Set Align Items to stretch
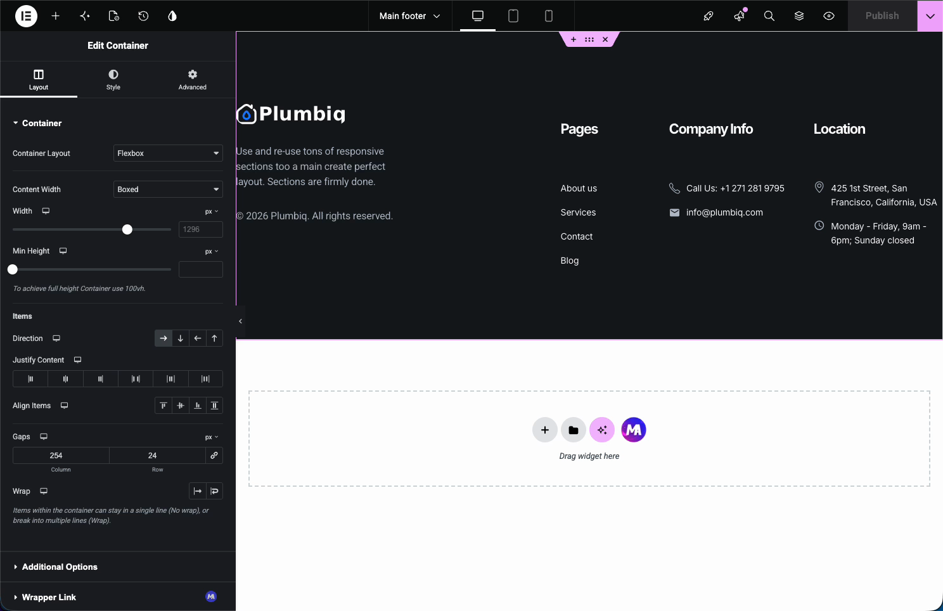The width and height of the screenshot is (943, 611). pyautogui.click(x=215, y=406)
